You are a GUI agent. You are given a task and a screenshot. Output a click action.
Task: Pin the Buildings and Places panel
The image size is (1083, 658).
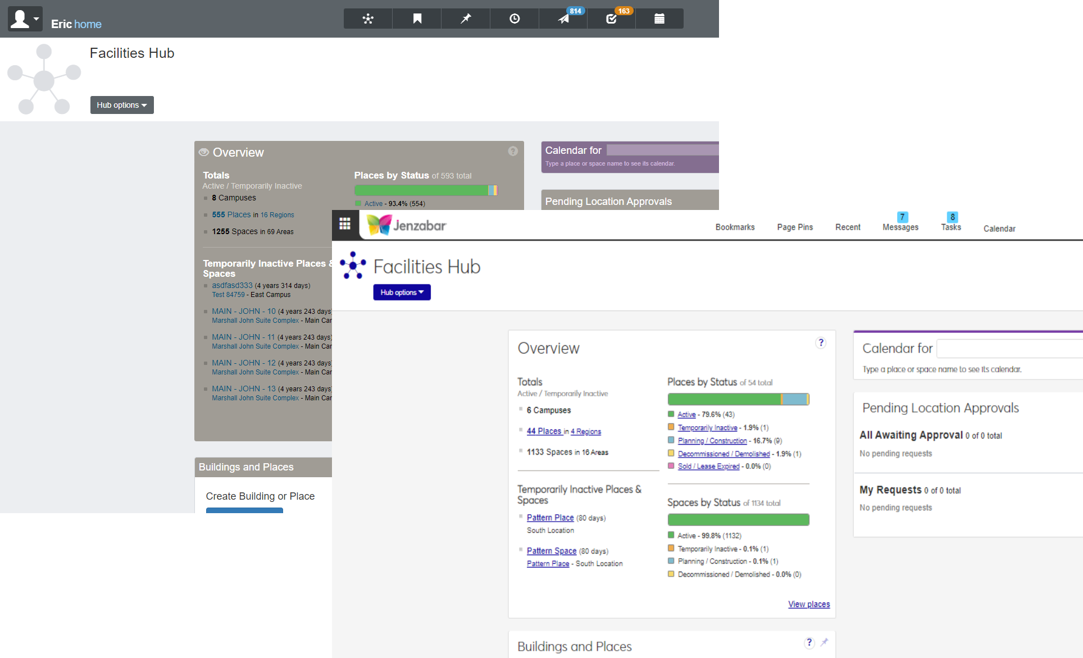pyautogui.click(x=824, y=642)
